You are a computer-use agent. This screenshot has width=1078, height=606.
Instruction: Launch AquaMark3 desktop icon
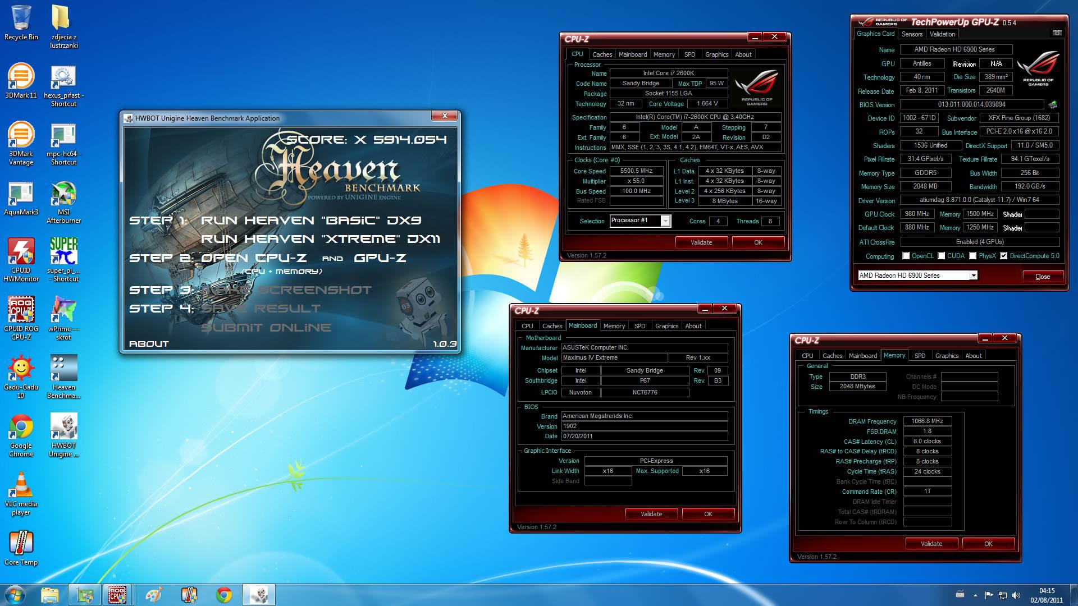click(x=21, y=198)
